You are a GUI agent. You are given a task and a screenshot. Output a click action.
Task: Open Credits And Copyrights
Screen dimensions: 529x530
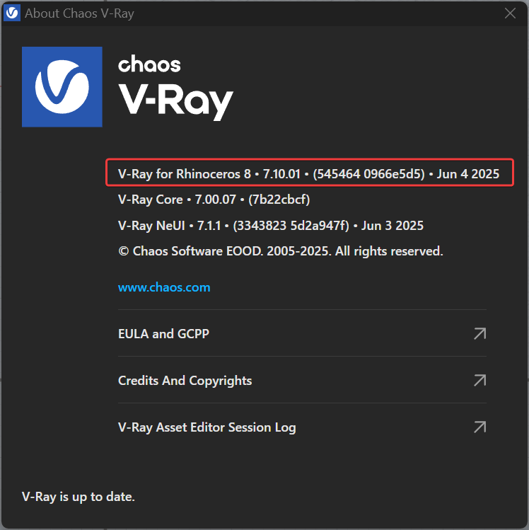coord(185,381)
